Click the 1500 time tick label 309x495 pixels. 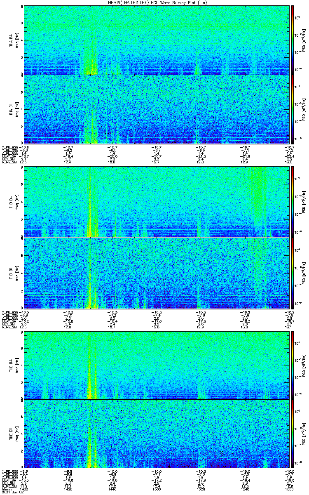157,489
